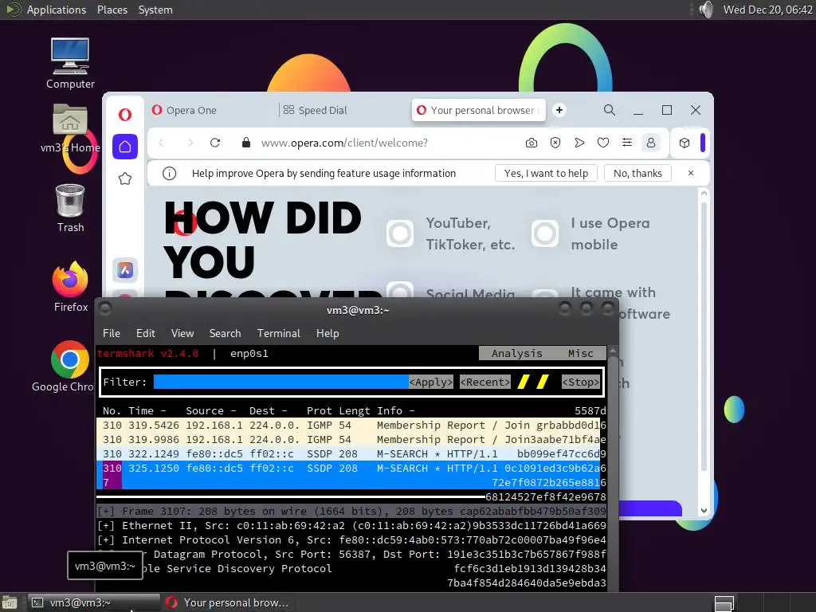Select the YouTuber, TikToker, etc. option
This screenshot has height=612, width=816.
(400, 233)
